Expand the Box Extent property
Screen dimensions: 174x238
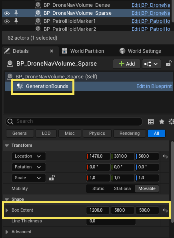pyautogui.click(x=7, y=210)
